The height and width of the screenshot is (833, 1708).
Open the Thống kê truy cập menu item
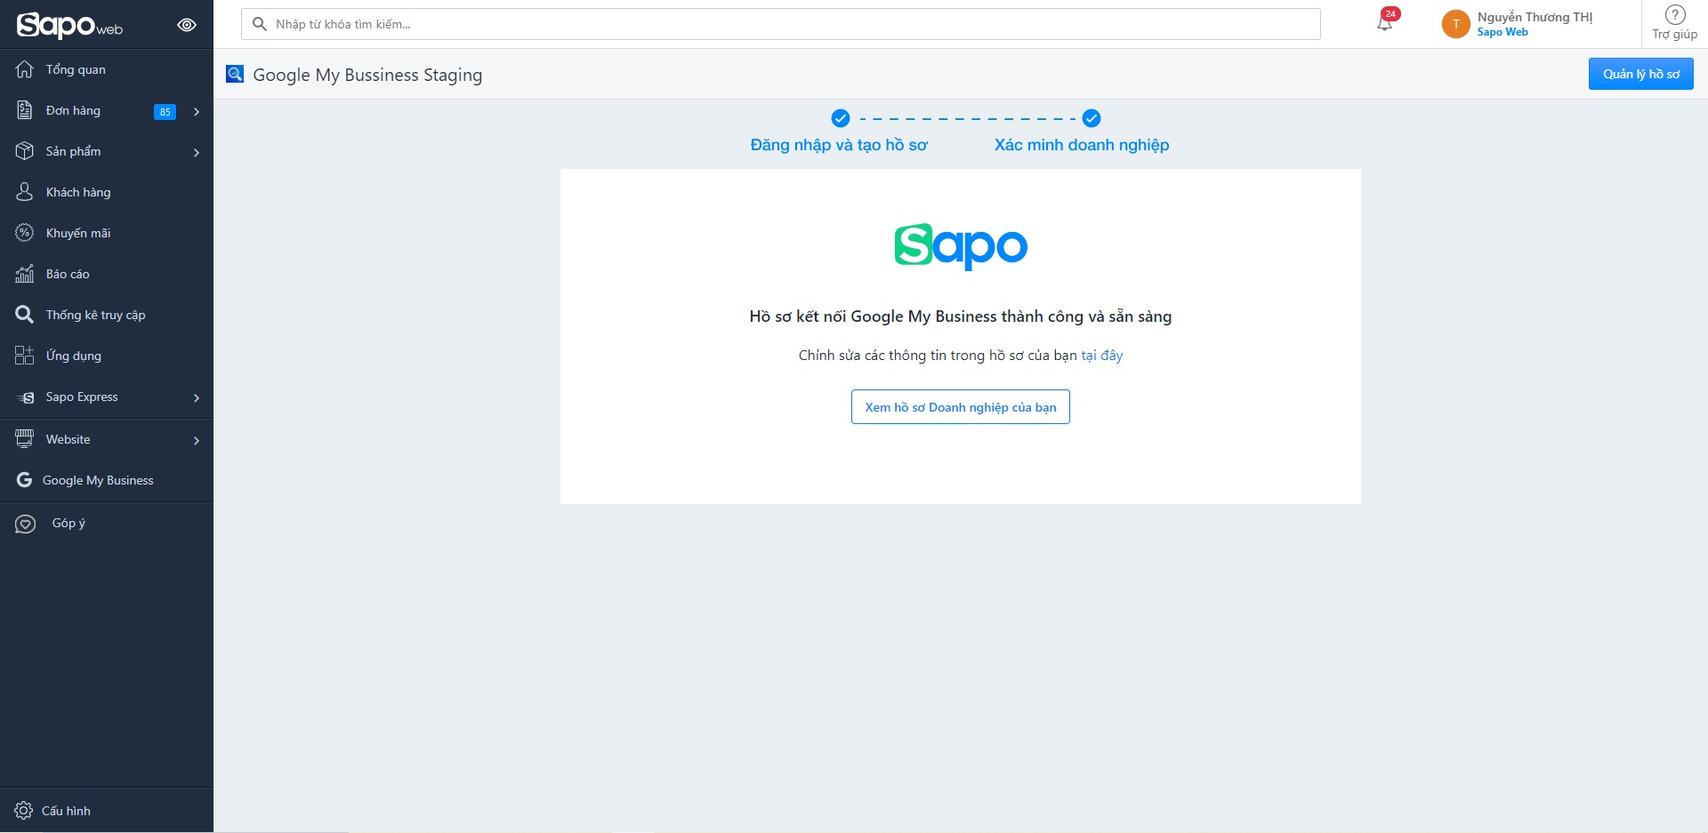pyautogui.click(x=107, y=315)
